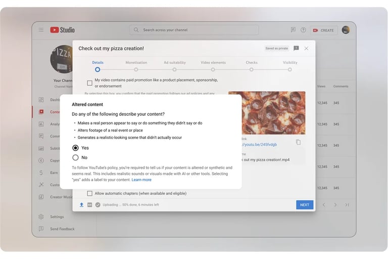Focus the Search across your channel field

(x=194, y=30)
